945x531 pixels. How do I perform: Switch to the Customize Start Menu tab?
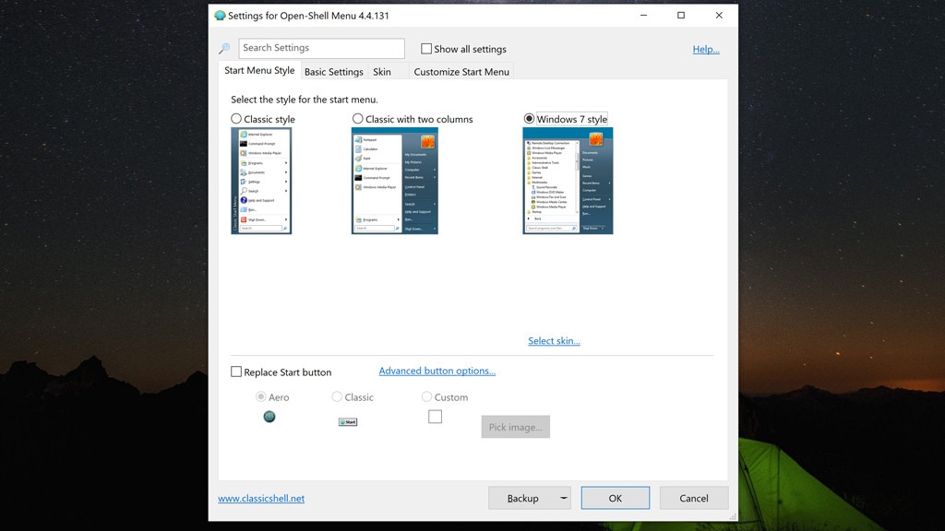coord(461,71)
